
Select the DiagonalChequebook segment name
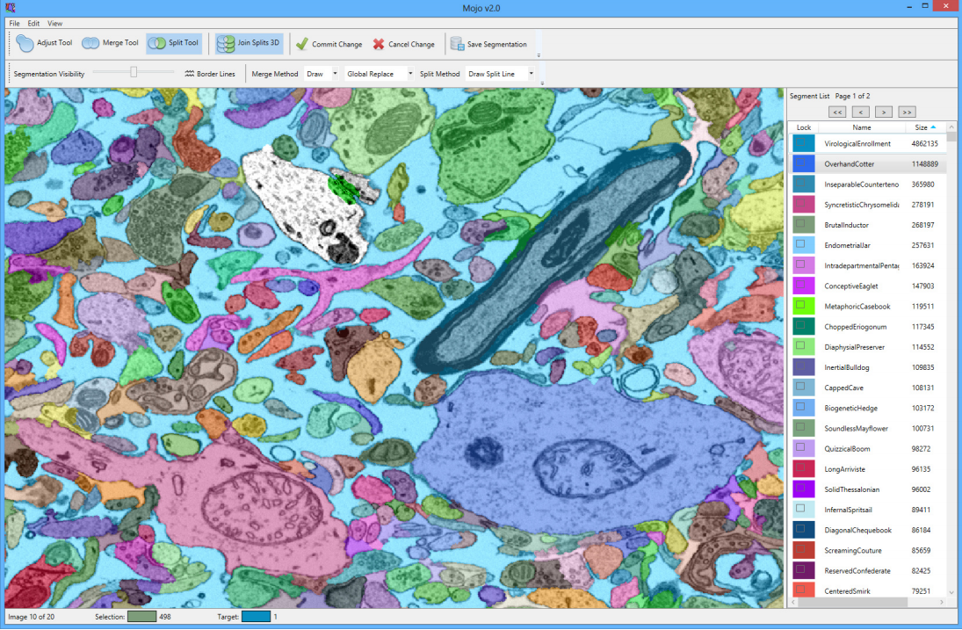(x=857, y=530)
